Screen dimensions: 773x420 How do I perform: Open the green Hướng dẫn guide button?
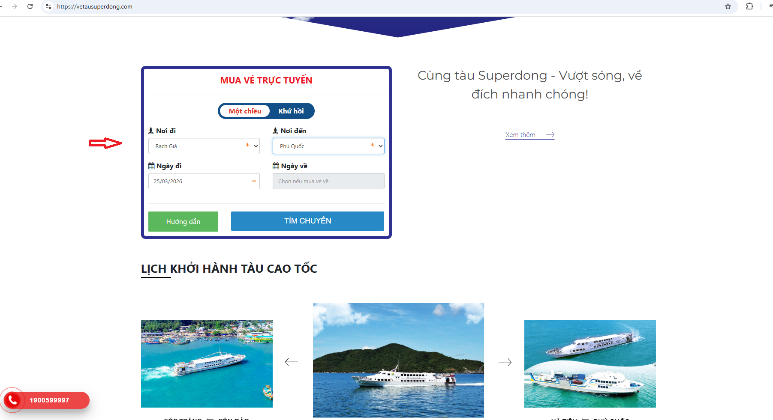pos(183,221)
